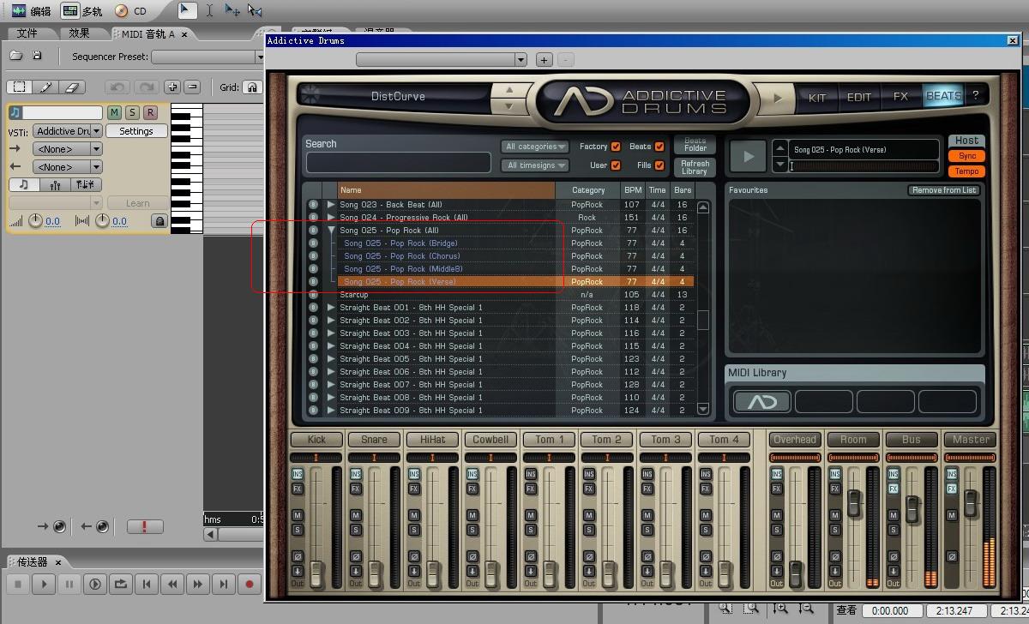Switch to the BEATS tab
This screenshot has width=1029, height=624.
coord(943,96)
